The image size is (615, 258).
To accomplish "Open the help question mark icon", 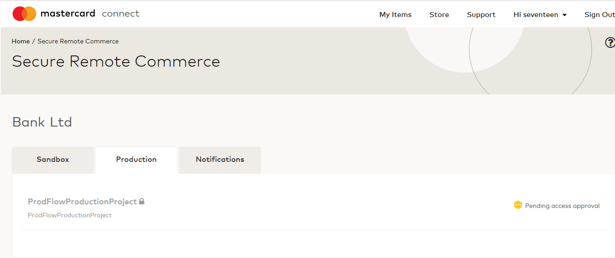I will click(610, 42).
